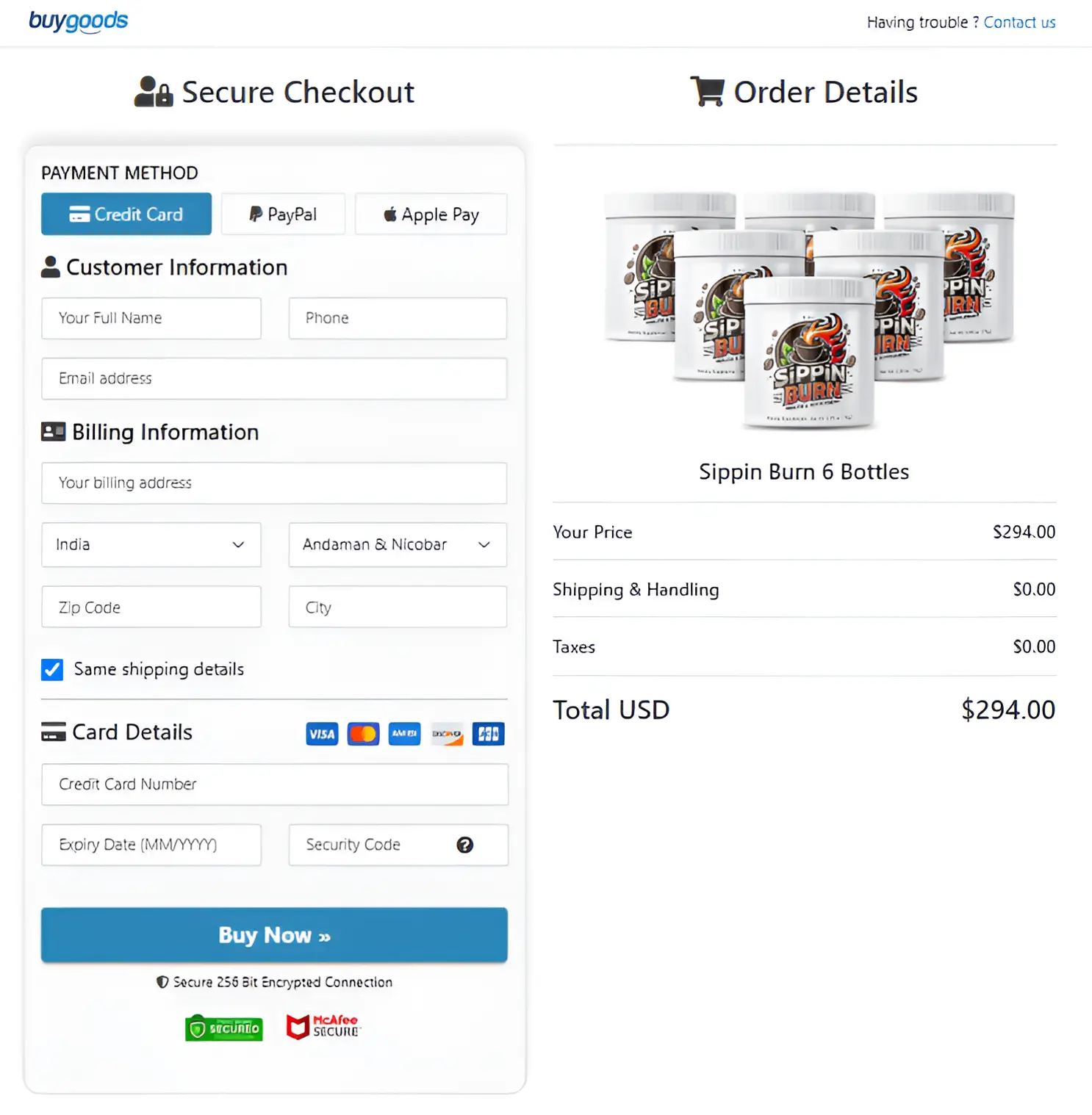Click the American Express card icon
1092x1115 pixels.
click(x=404, y=734)
